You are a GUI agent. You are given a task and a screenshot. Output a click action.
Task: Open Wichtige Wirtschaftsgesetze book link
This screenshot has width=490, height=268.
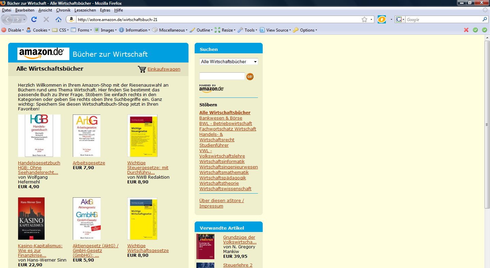point(148,248)
